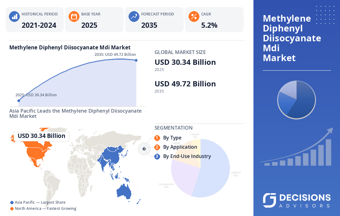Click the 2021-2024 historical period value
Screen dimensions: 340x216
coord(39,25)
